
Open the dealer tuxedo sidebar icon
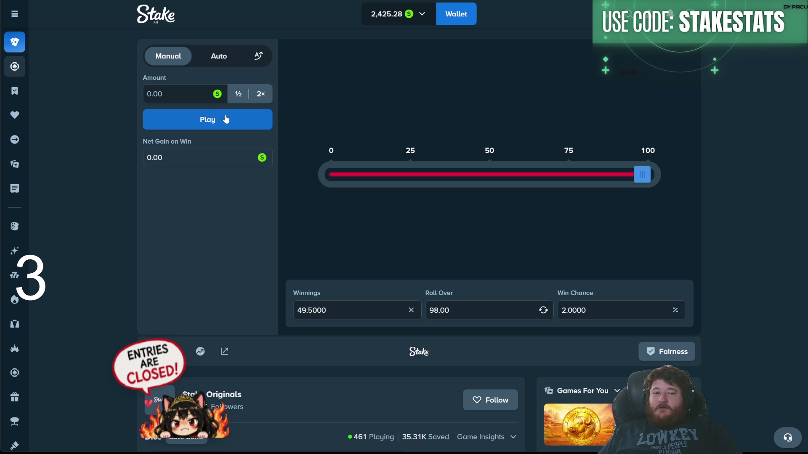15,324
